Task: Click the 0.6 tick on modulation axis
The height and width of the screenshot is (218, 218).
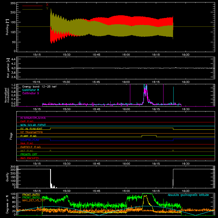Action: coord(13,95)
